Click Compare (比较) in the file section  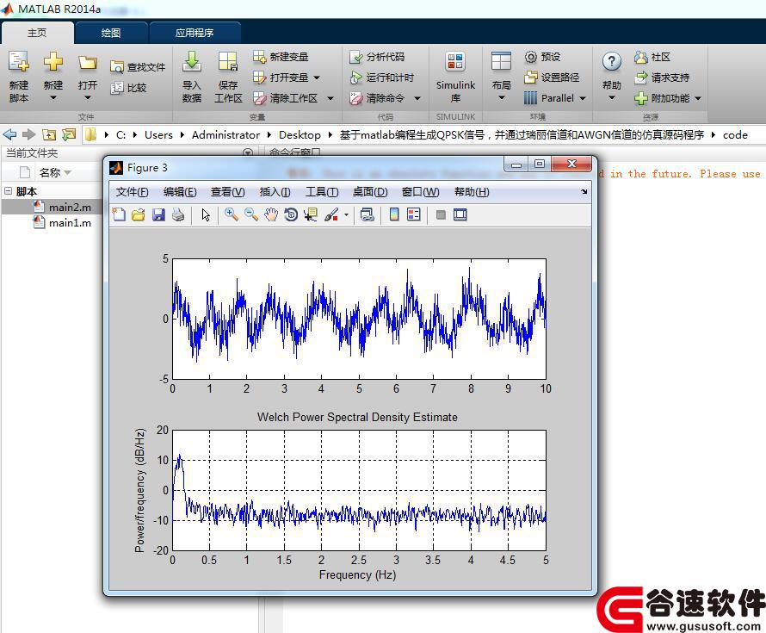pyautogui.click(x=128, y=88)
